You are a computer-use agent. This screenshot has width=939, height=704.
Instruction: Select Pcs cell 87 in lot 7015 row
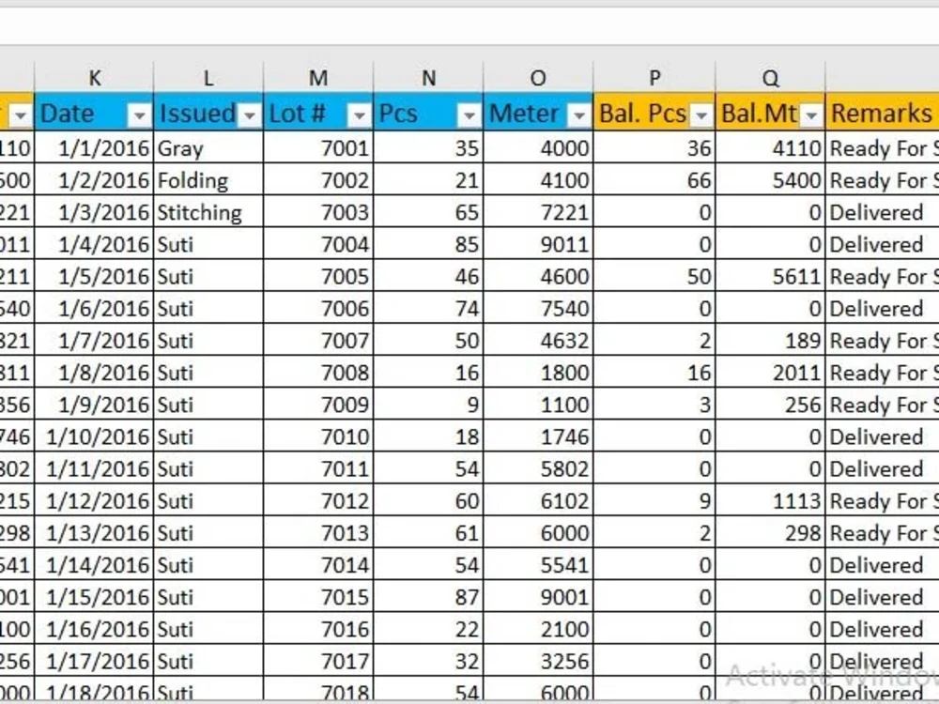click(x=428, y=597)
